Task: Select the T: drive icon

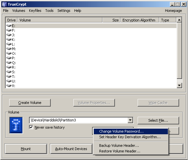Action: (9, 77)
